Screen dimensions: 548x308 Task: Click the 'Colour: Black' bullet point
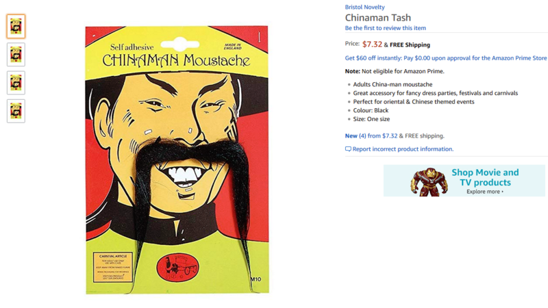tap(371, 110)
